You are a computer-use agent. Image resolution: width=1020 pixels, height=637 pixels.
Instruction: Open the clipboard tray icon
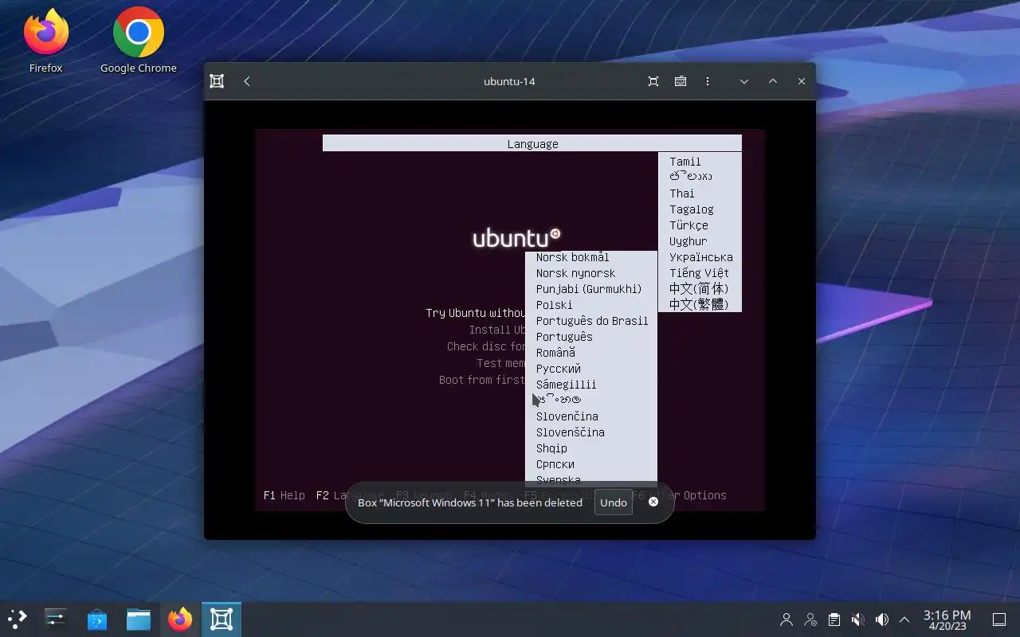click(x=834, y=619)
